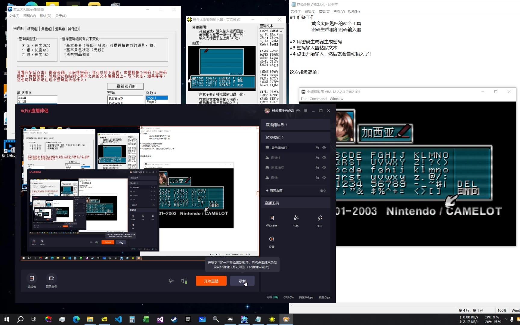This screenshot has height=325, width=520.
Task: Open 设置 gear in live tools
Action: (x=271, y=240)
